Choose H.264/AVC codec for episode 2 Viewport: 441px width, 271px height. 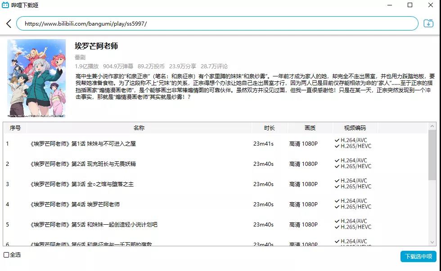click(351, 160)
